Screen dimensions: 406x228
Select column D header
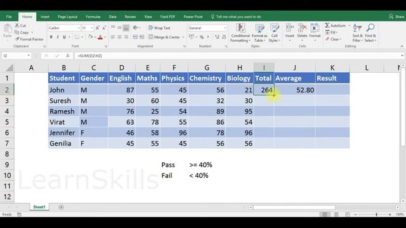121,68
